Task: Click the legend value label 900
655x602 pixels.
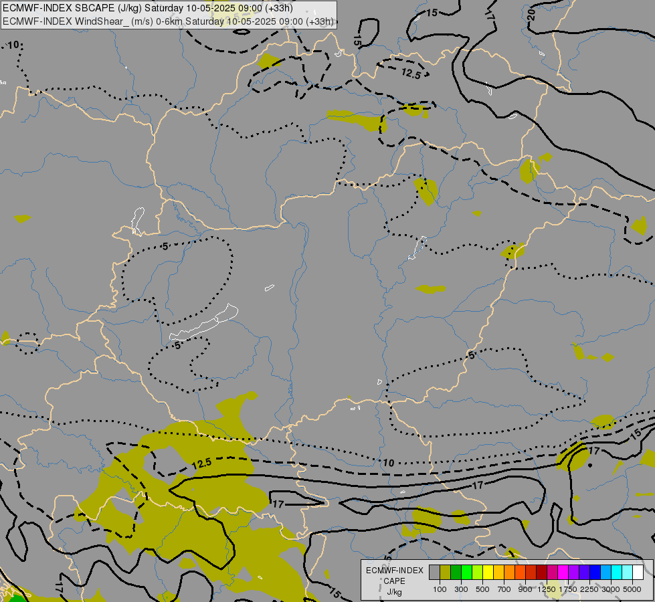Action: 525,589
